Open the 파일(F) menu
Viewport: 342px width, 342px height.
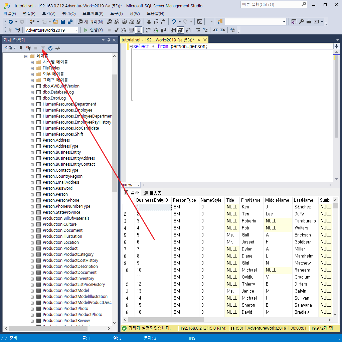pyautogui.click(x=10, y=13)
